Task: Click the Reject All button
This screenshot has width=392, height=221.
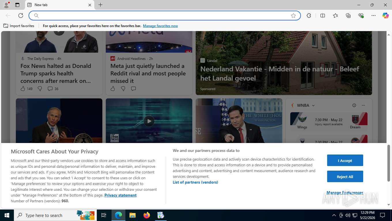Action: pos(345,177)
